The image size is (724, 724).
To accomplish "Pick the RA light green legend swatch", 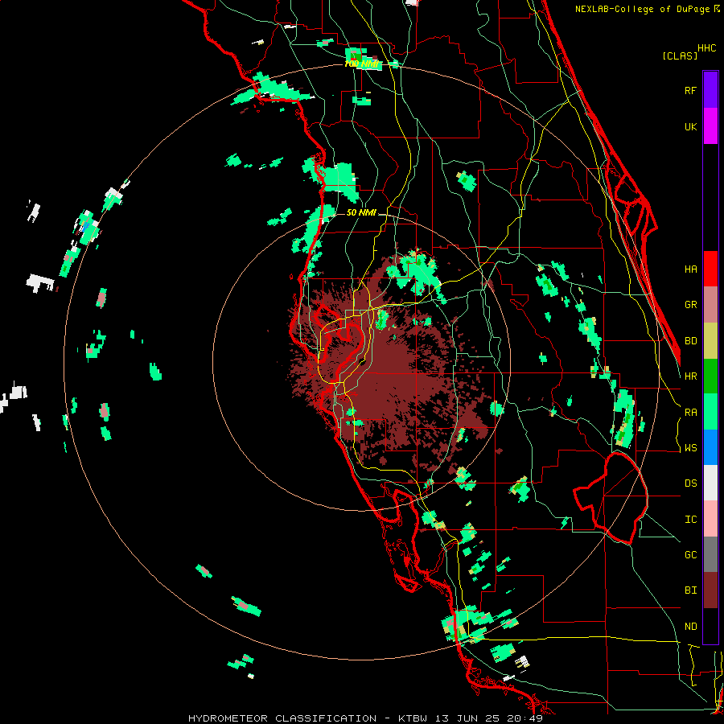I will [x=710, y=412].
